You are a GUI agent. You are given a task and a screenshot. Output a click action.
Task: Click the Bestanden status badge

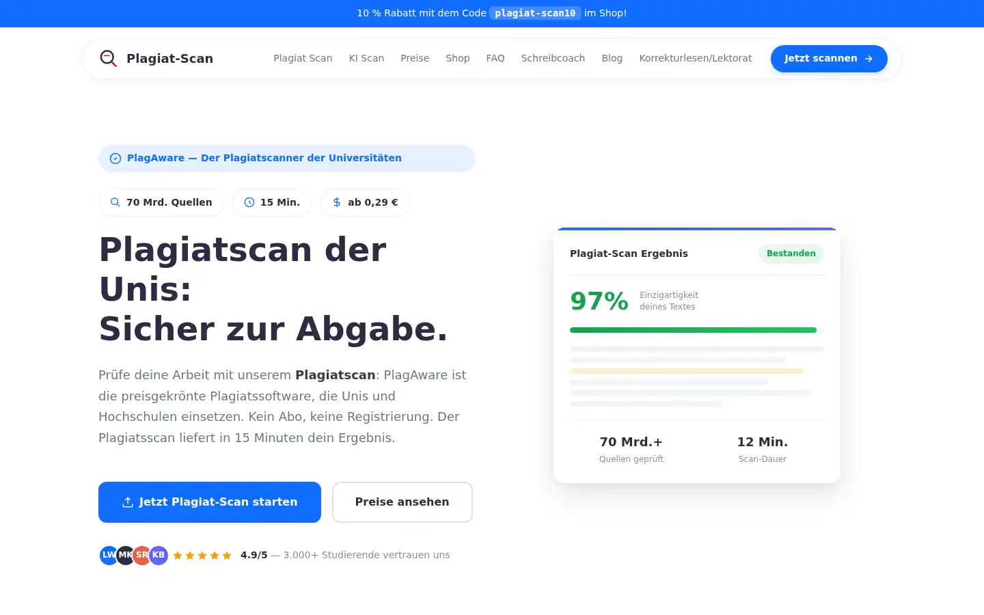pyautogui.click(x=791, y=254)
